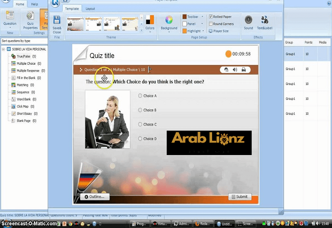This screenshot has width=332, height=228.
Task: Click the feedback icon in quiz toolbar
Action: pos(226,70)
